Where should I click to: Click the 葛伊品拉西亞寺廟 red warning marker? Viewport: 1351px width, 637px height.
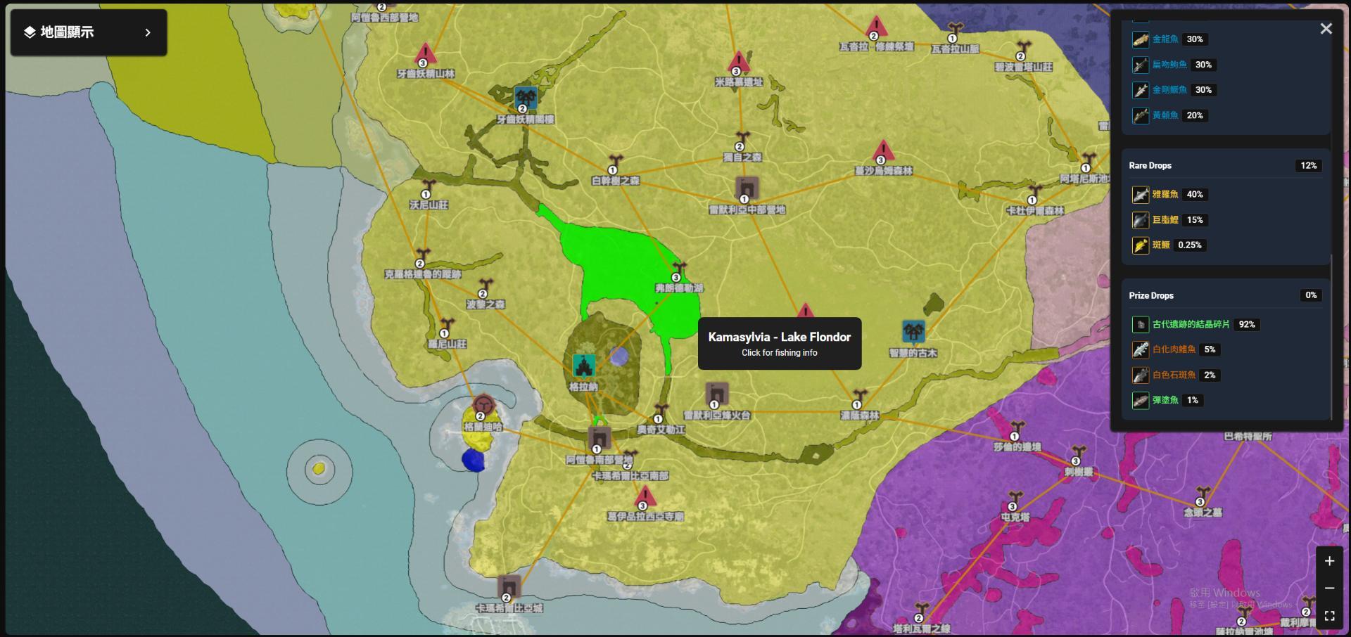pos(645,496)
